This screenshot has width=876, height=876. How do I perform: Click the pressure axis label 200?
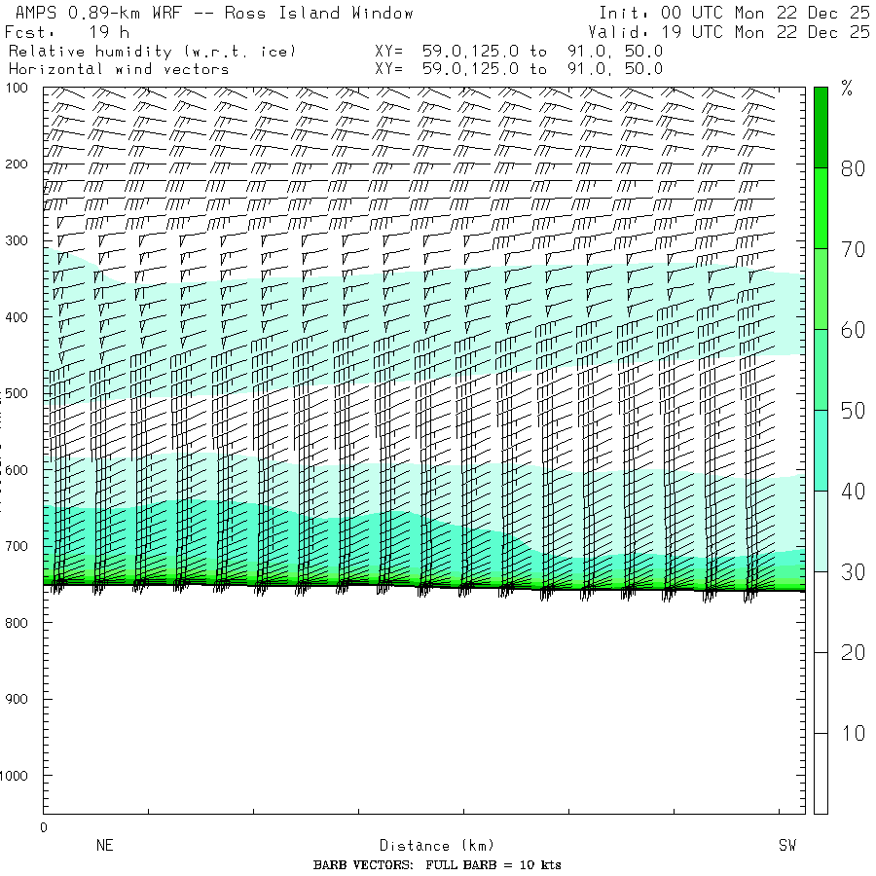[17, 164]
